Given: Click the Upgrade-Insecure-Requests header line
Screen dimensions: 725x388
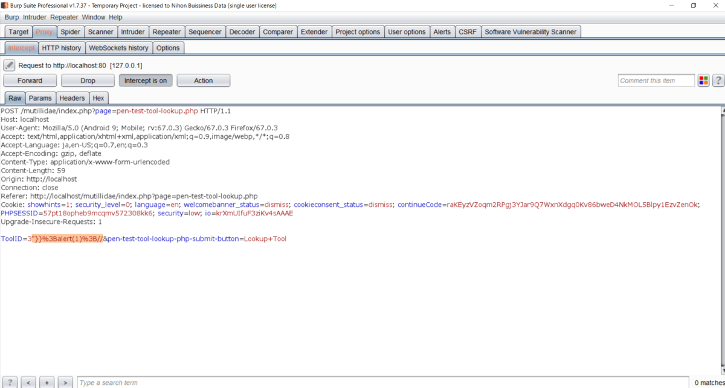Looking at the screenshot, I should click(51, 222).
